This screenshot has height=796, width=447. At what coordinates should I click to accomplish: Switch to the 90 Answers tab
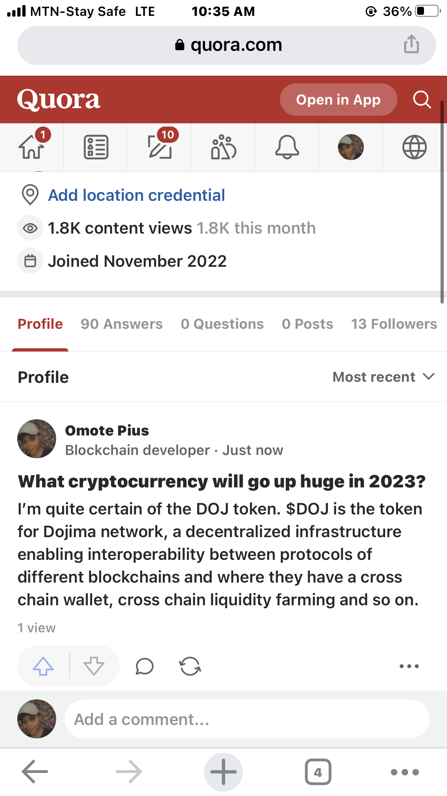(122, 324)
